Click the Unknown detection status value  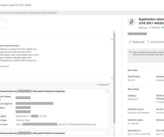coord(133,123)
